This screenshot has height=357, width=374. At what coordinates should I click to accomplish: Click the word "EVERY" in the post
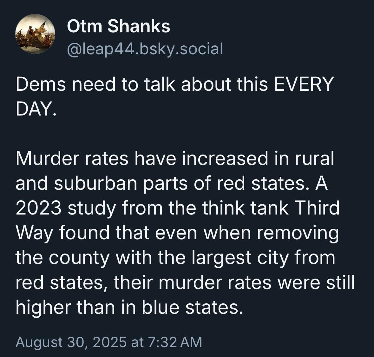tap(303, 84)
